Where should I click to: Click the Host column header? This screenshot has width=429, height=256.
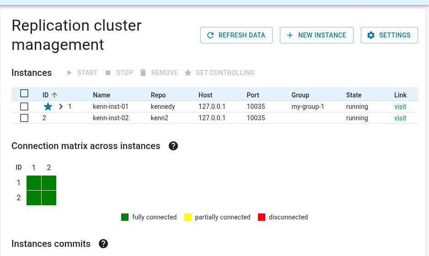(x=205, y=95)
